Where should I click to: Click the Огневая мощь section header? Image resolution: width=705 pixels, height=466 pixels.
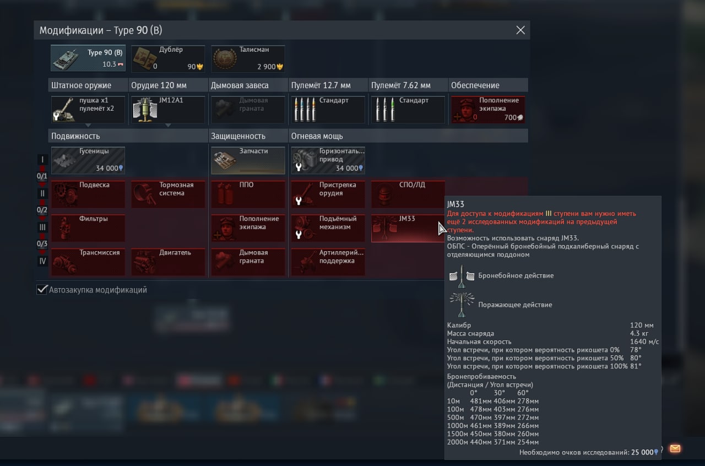tap(408, 136)
